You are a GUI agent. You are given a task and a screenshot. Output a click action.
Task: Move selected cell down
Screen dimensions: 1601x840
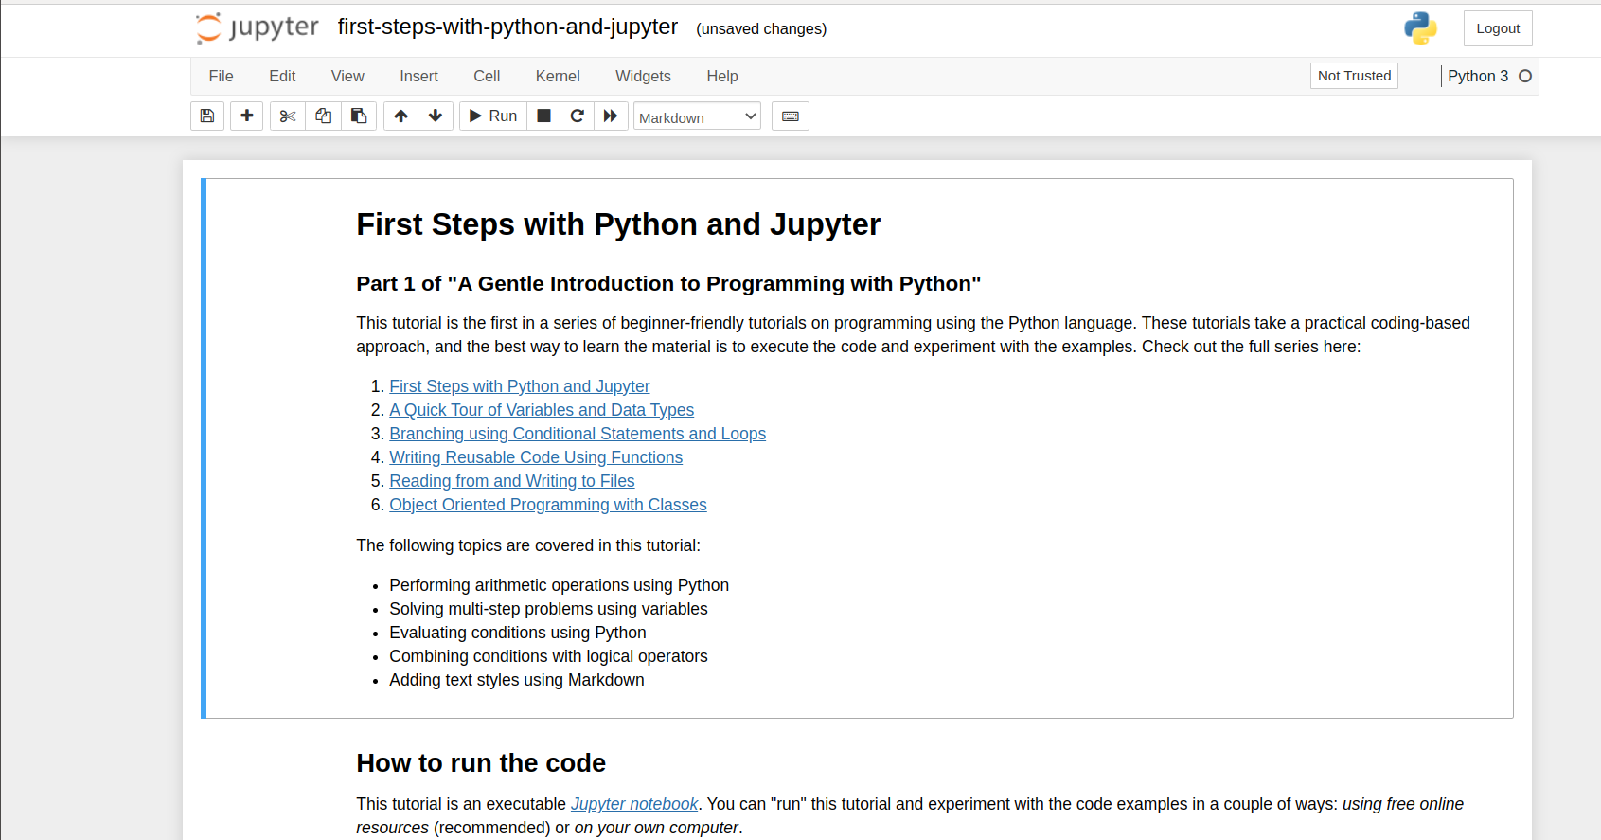[436, 116]
